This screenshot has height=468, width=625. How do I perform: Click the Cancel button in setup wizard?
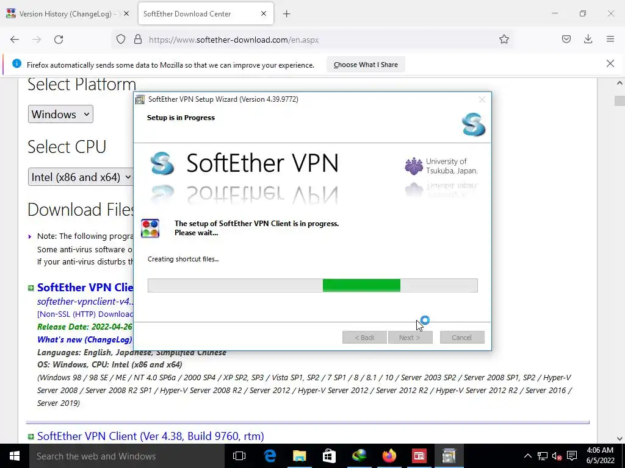tap(462, 338)
